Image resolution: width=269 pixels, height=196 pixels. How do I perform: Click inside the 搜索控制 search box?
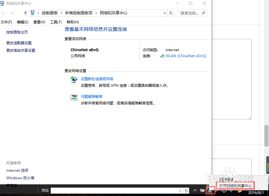(x=189, y=13)
